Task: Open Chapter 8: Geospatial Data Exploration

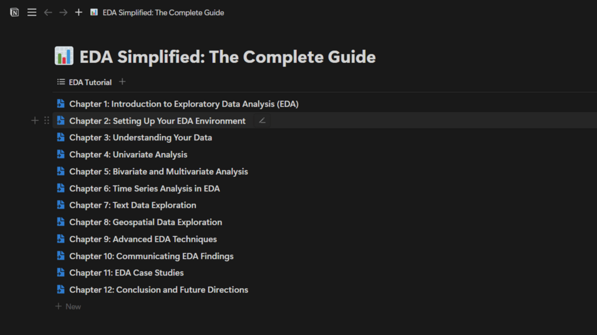Action: [x=146, y=222]
